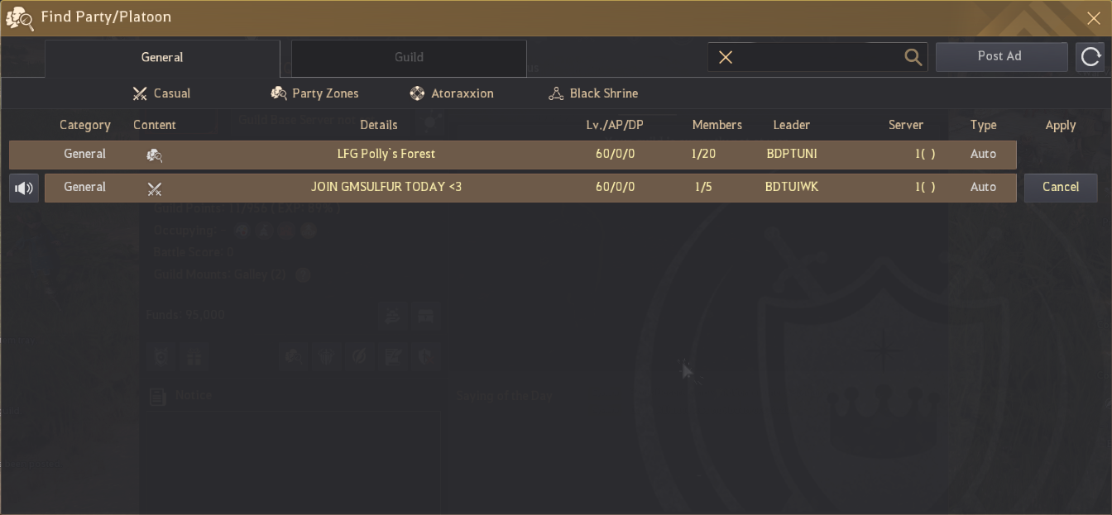The height and width of the screenshot is (515, 1112).
Task: Click the refresh list icon
Action: point(1090,56)
